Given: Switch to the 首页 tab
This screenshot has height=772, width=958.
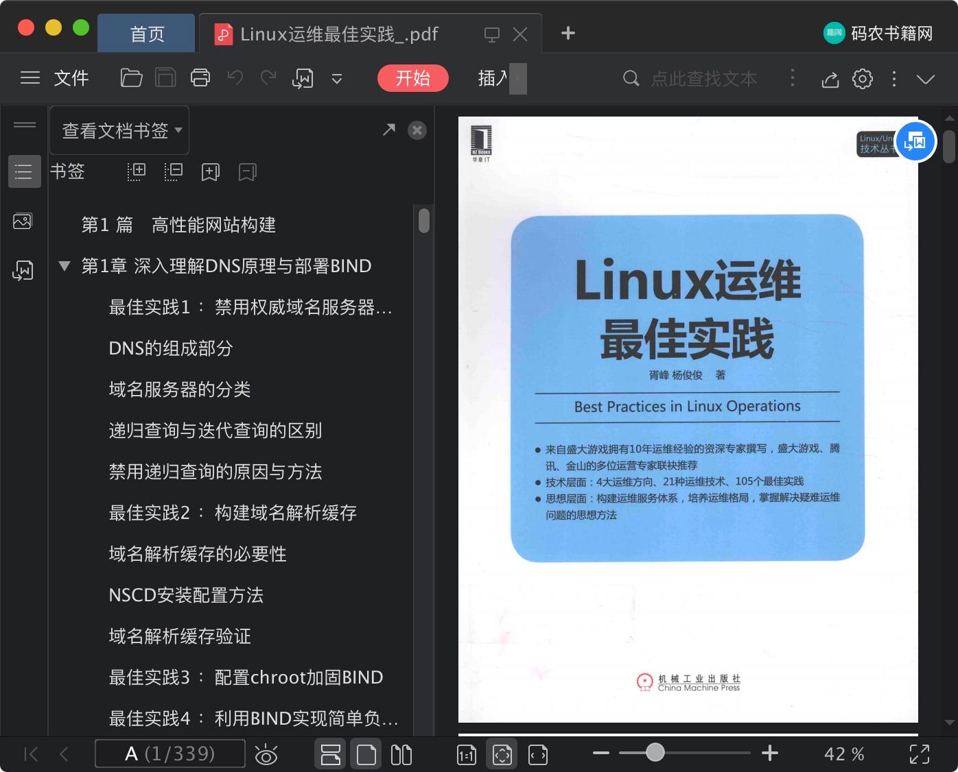Looking at the screenshot, I should 147,34.
